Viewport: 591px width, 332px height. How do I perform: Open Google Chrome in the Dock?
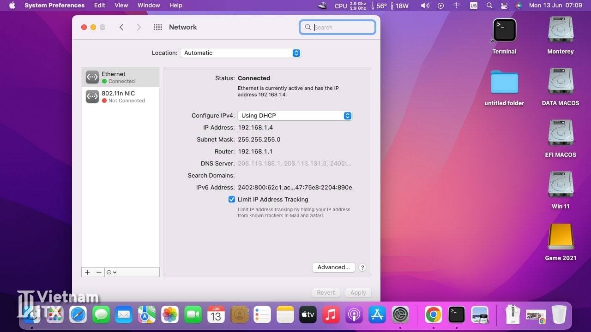pyautogui.click(x=433, y=315)
